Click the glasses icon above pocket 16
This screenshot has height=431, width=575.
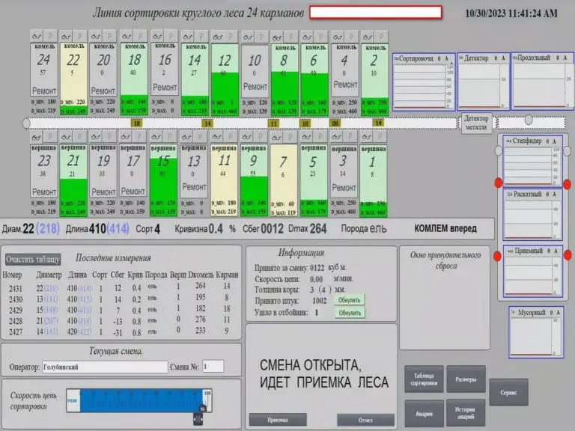[x=157, y=36]
